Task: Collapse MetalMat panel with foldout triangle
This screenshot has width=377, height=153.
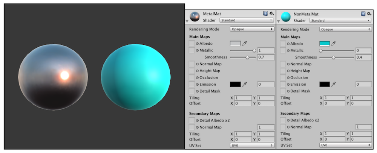Action: (187, 21)
